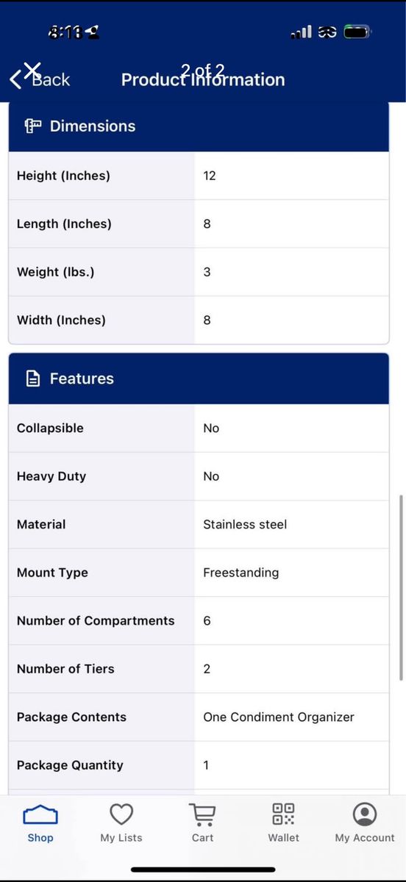Close overlay with the X icon
This screenshot has height=882, width=406.
(32, 70)
